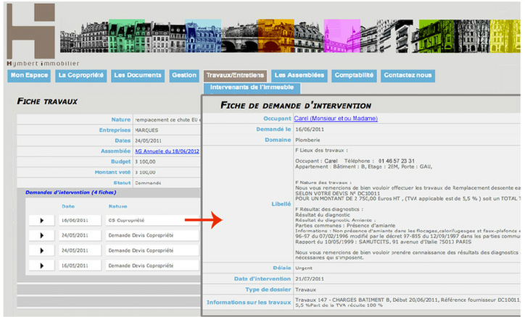Click the Urgent délais value
The width and height of the screenshot is (525, 317).
tap(304, 268)
